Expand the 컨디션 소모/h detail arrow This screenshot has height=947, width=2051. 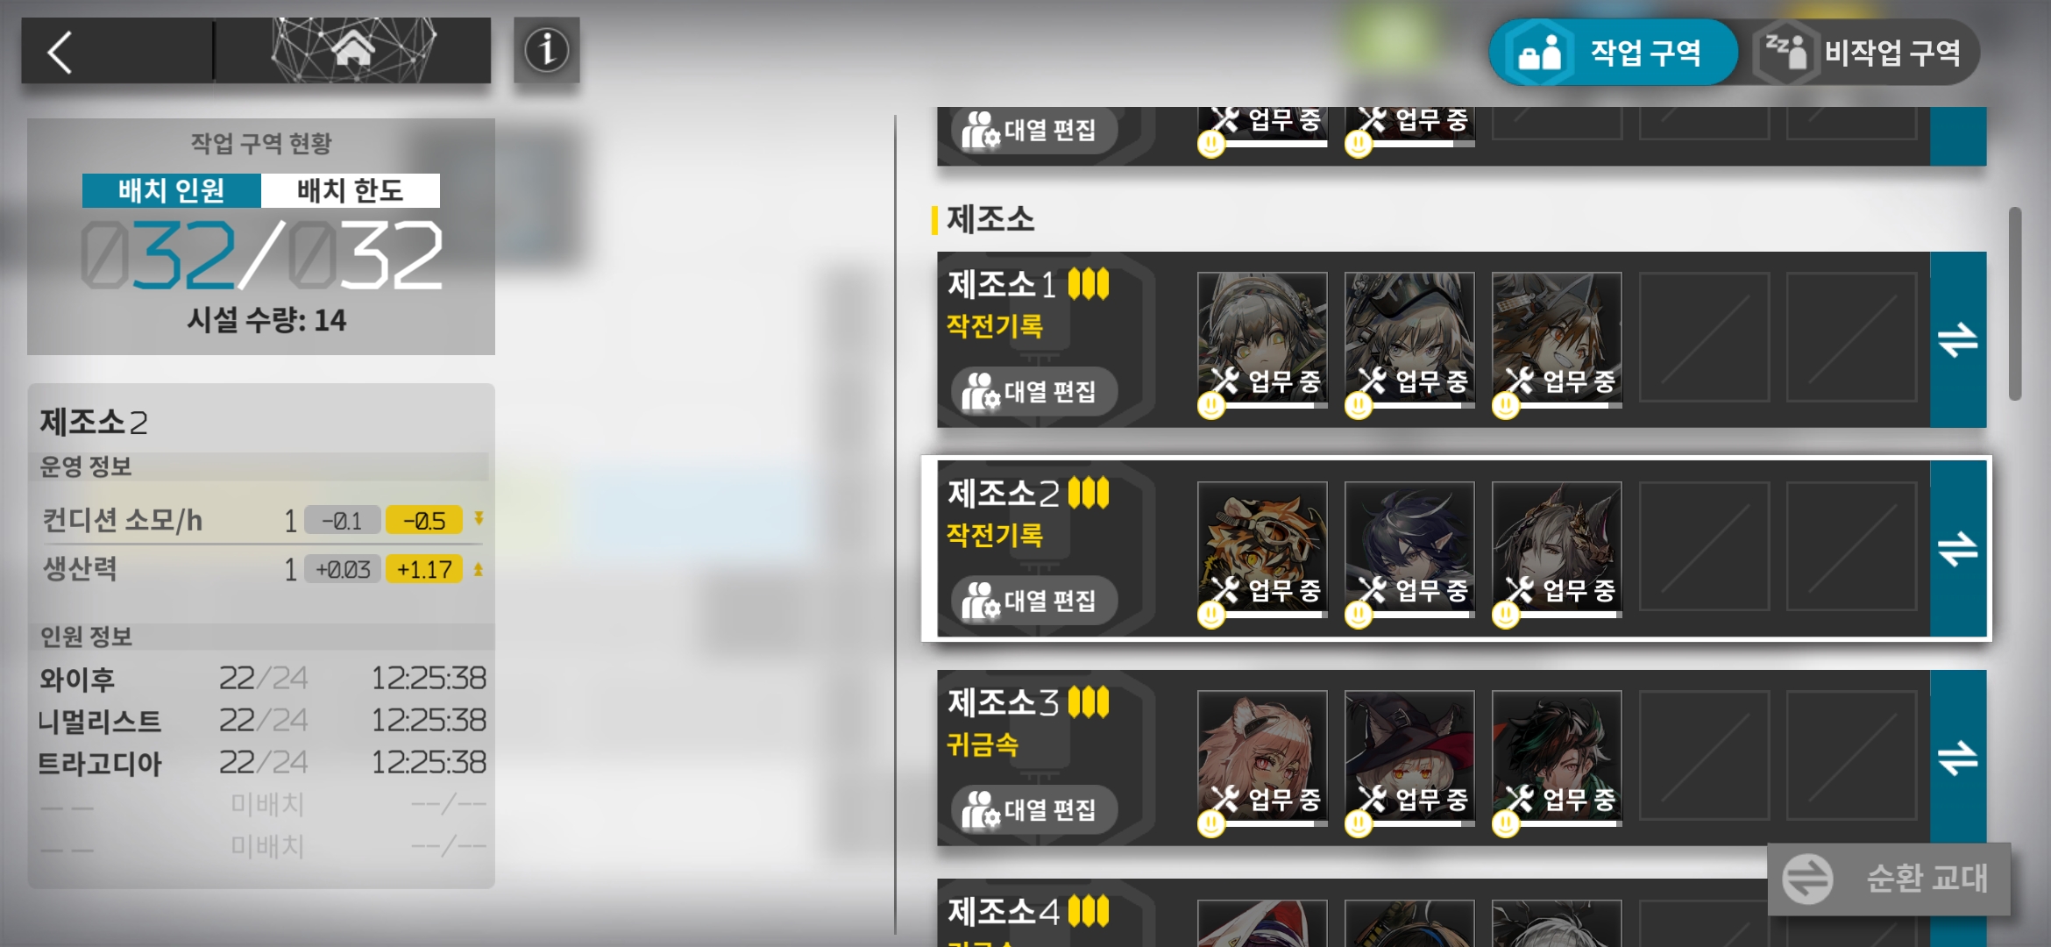(479, 519)
